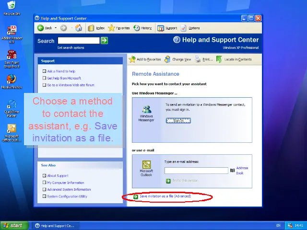Click the EN language indicator

[x=278, y=226]
